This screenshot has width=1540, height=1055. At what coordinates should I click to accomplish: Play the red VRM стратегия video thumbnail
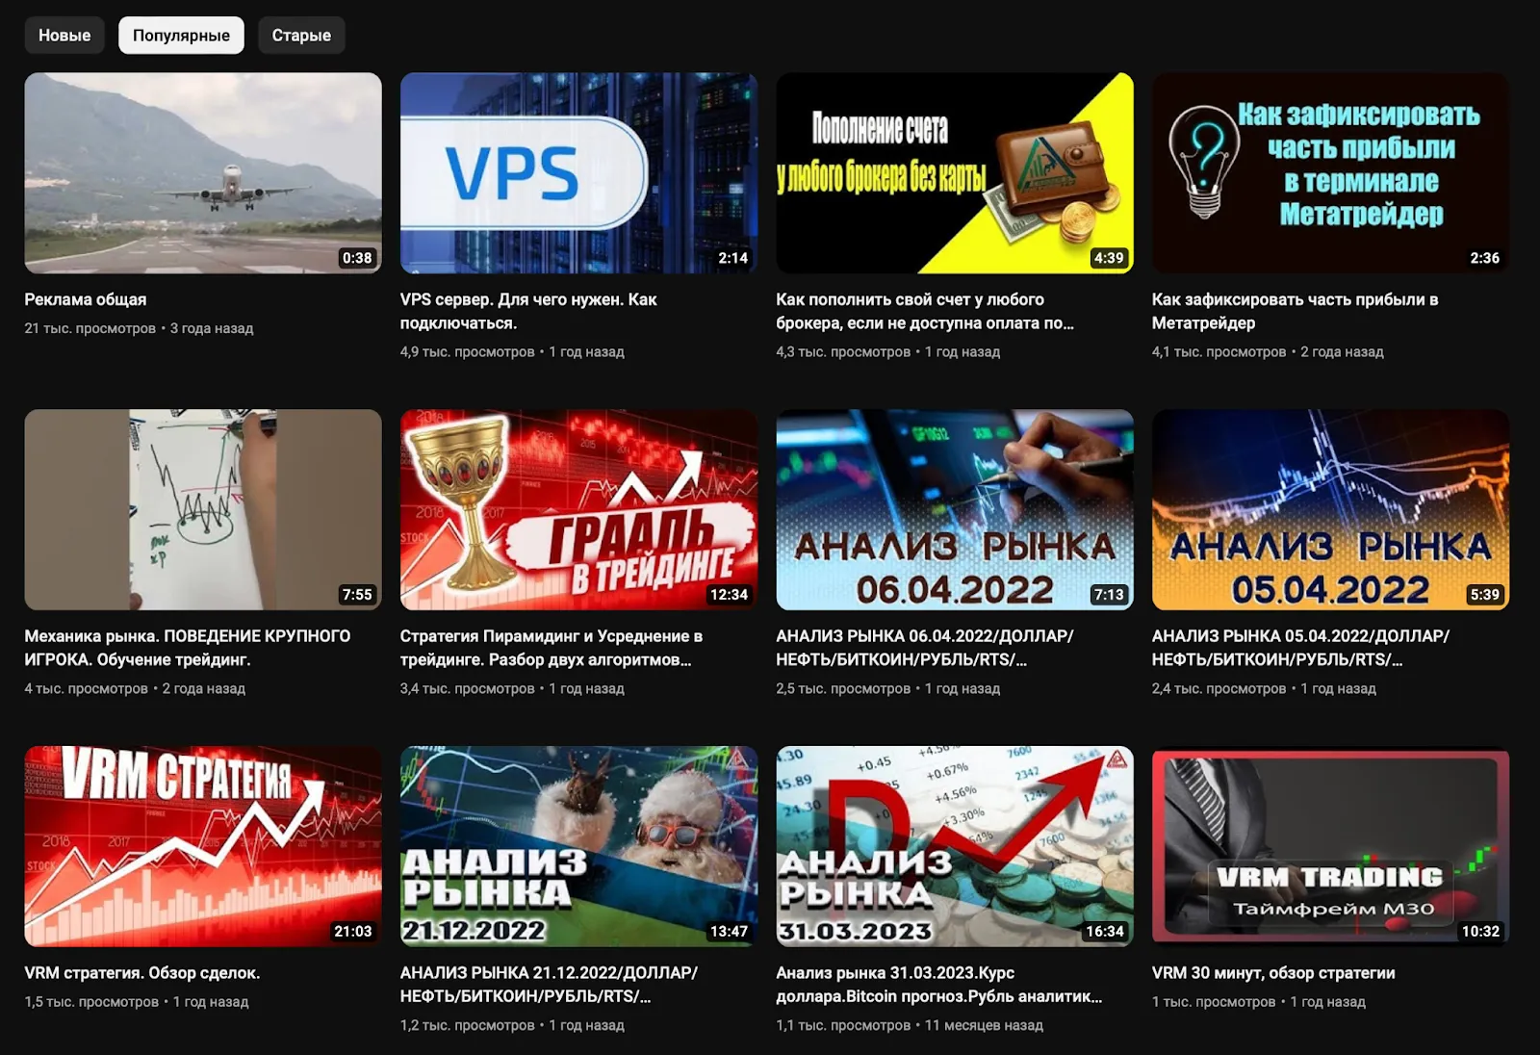(x=203, y=847)
